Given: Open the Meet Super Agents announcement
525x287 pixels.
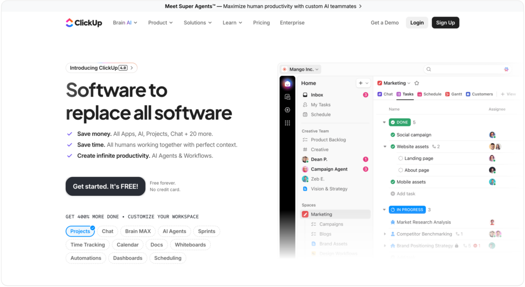Looking at the screenshot, I should pos(263,6).
